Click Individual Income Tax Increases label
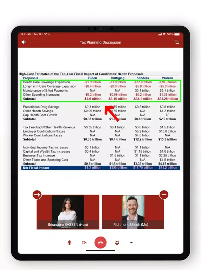 46,147
